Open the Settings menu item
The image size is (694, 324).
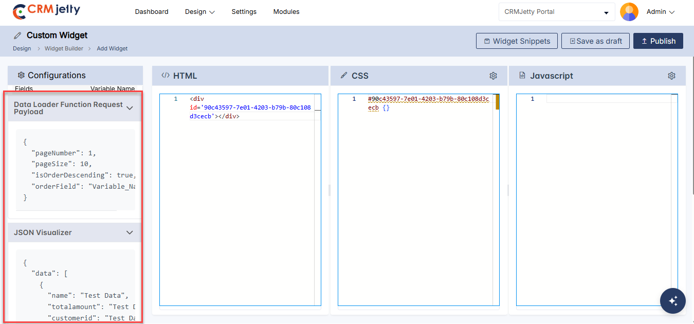tap(244, 12)
